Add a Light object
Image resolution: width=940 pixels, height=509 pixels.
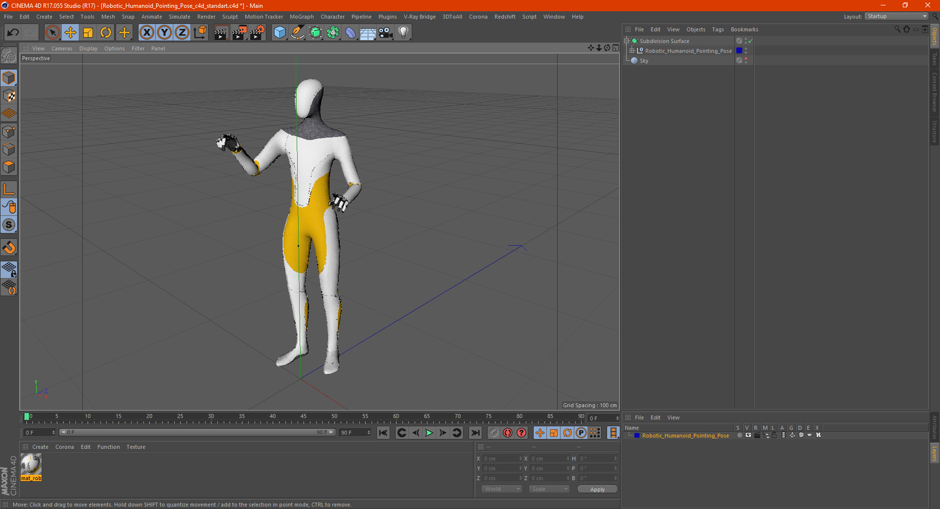(403, 33)
